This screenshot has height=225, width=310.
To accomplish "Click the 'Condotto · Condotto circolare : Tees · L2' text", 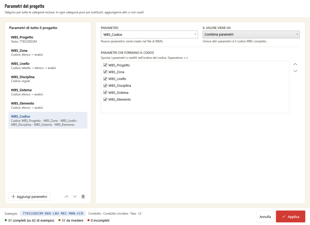I will coord(115,213).
